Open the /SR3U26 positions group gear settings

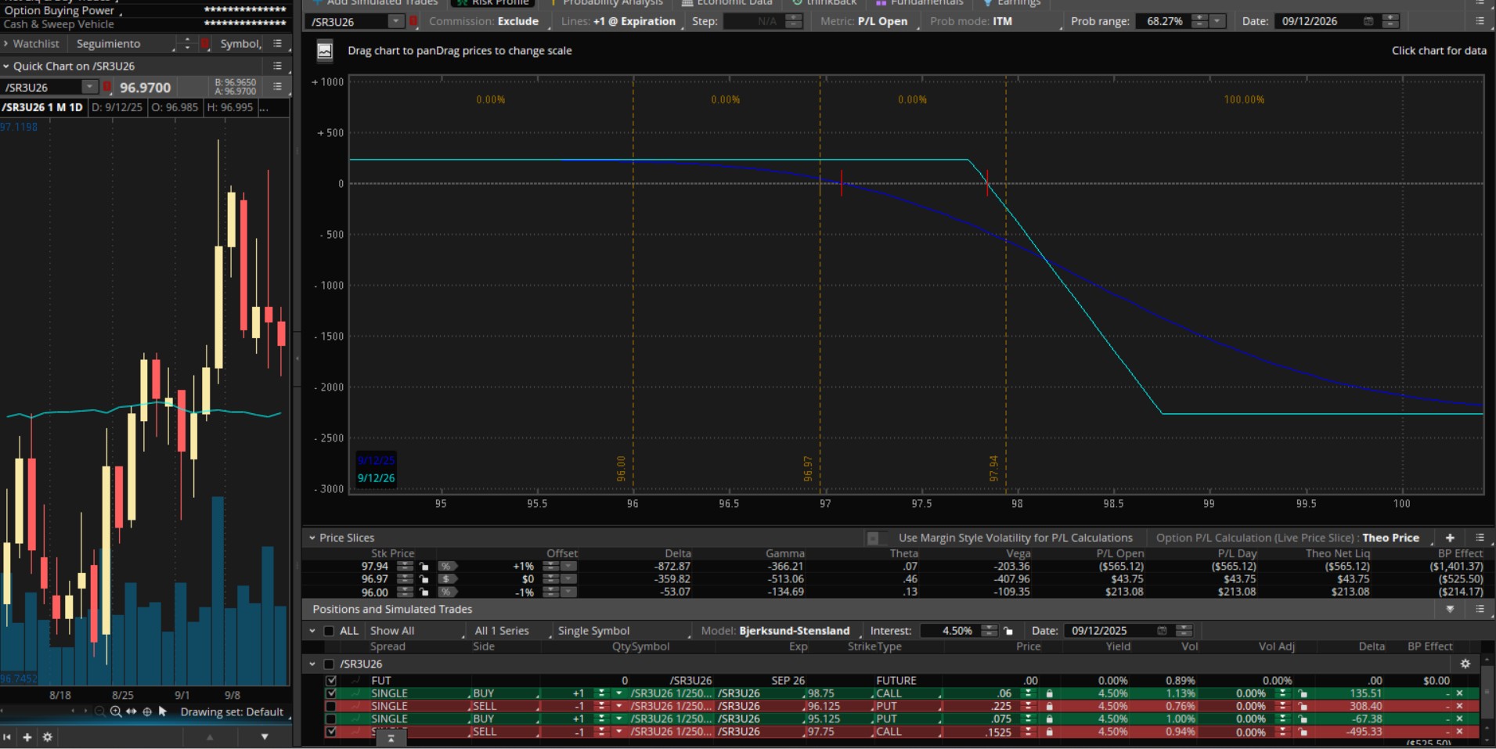pos(1465,664)
